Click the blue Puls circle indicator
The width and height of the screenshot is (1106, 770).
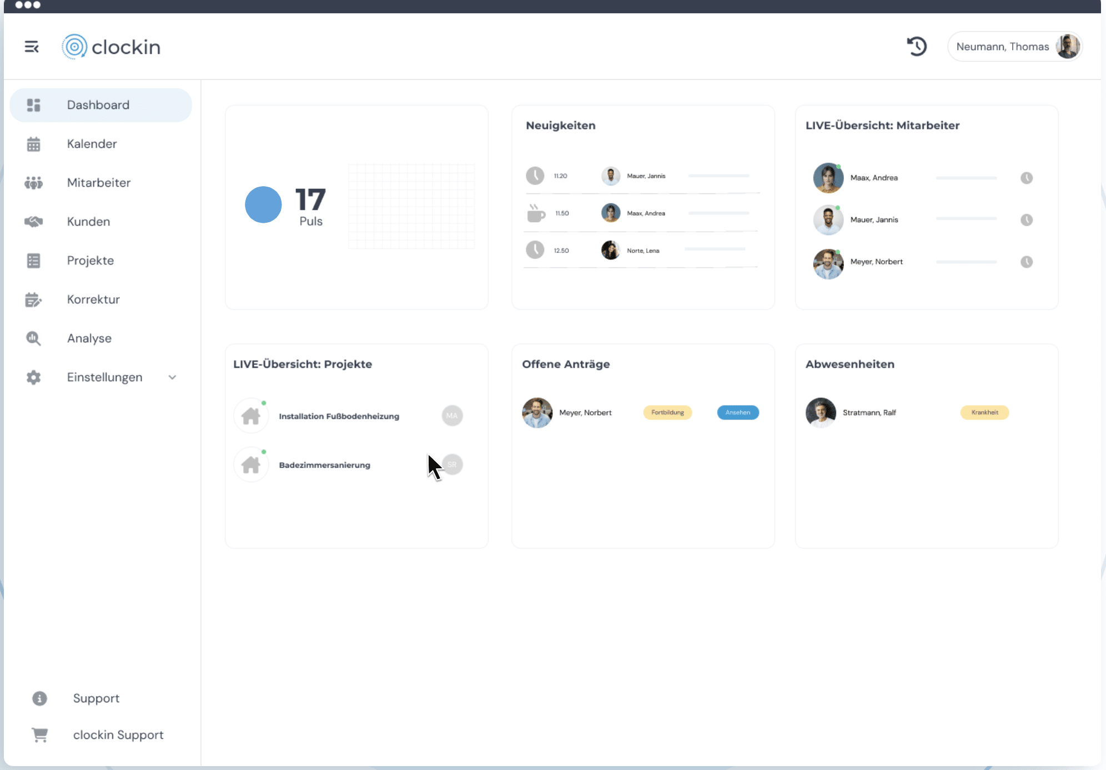coord(263,204)
